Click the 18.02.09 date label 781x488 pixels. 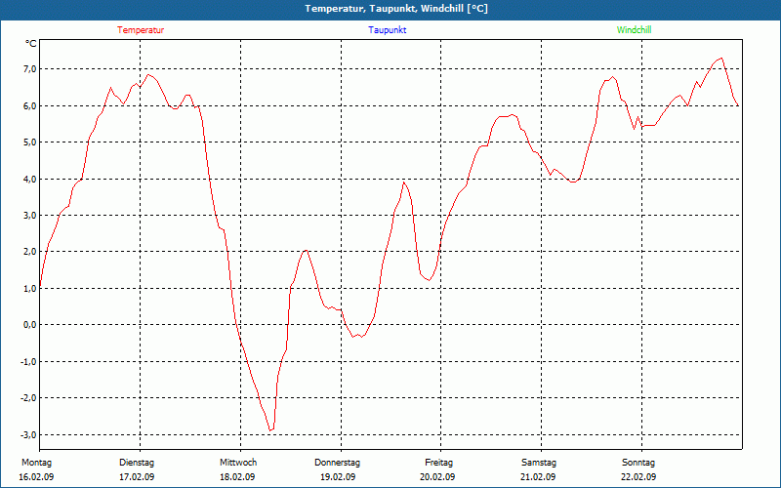237,477
